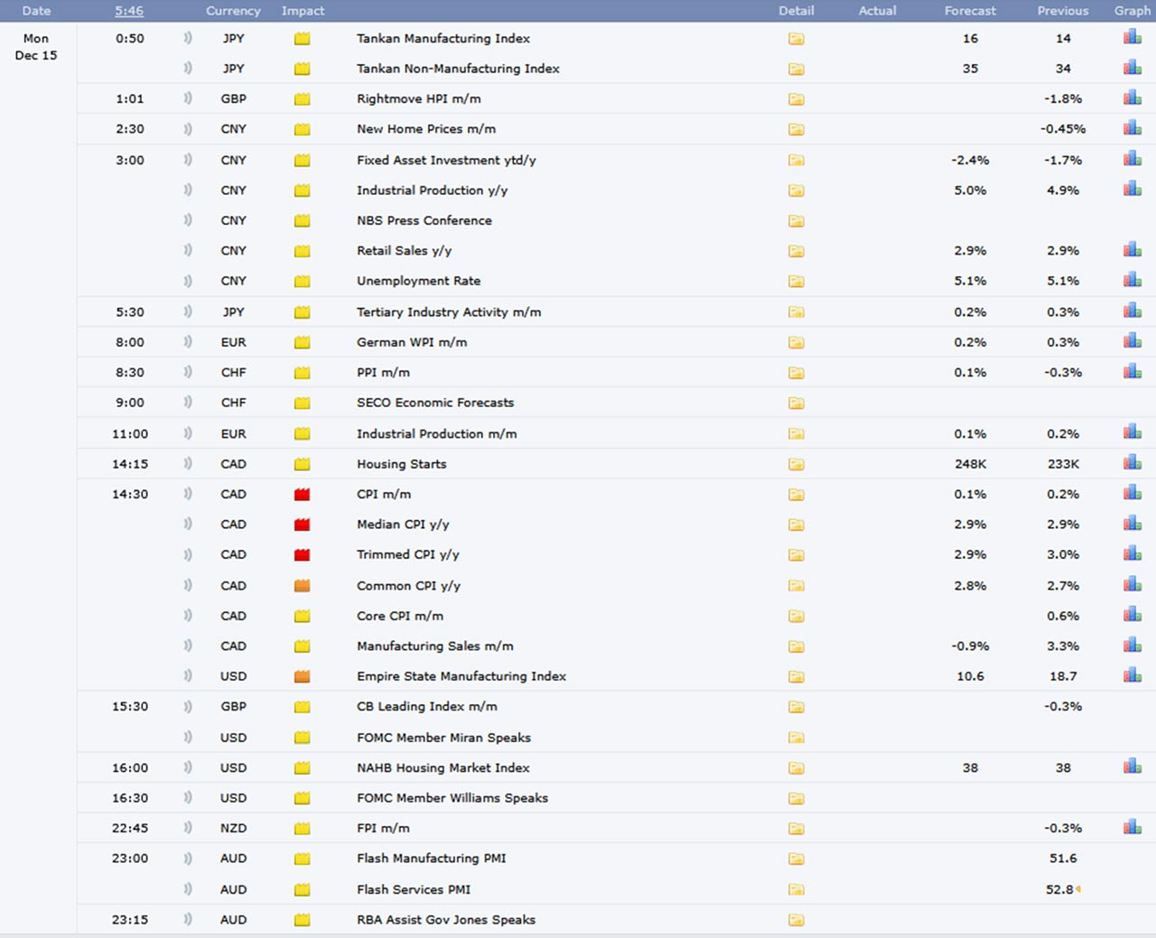The height and width of the screenshot is (938, 1156).
Task: Open detail folder for FOMC Member Williams Speaks
Action: pos(796,798)
